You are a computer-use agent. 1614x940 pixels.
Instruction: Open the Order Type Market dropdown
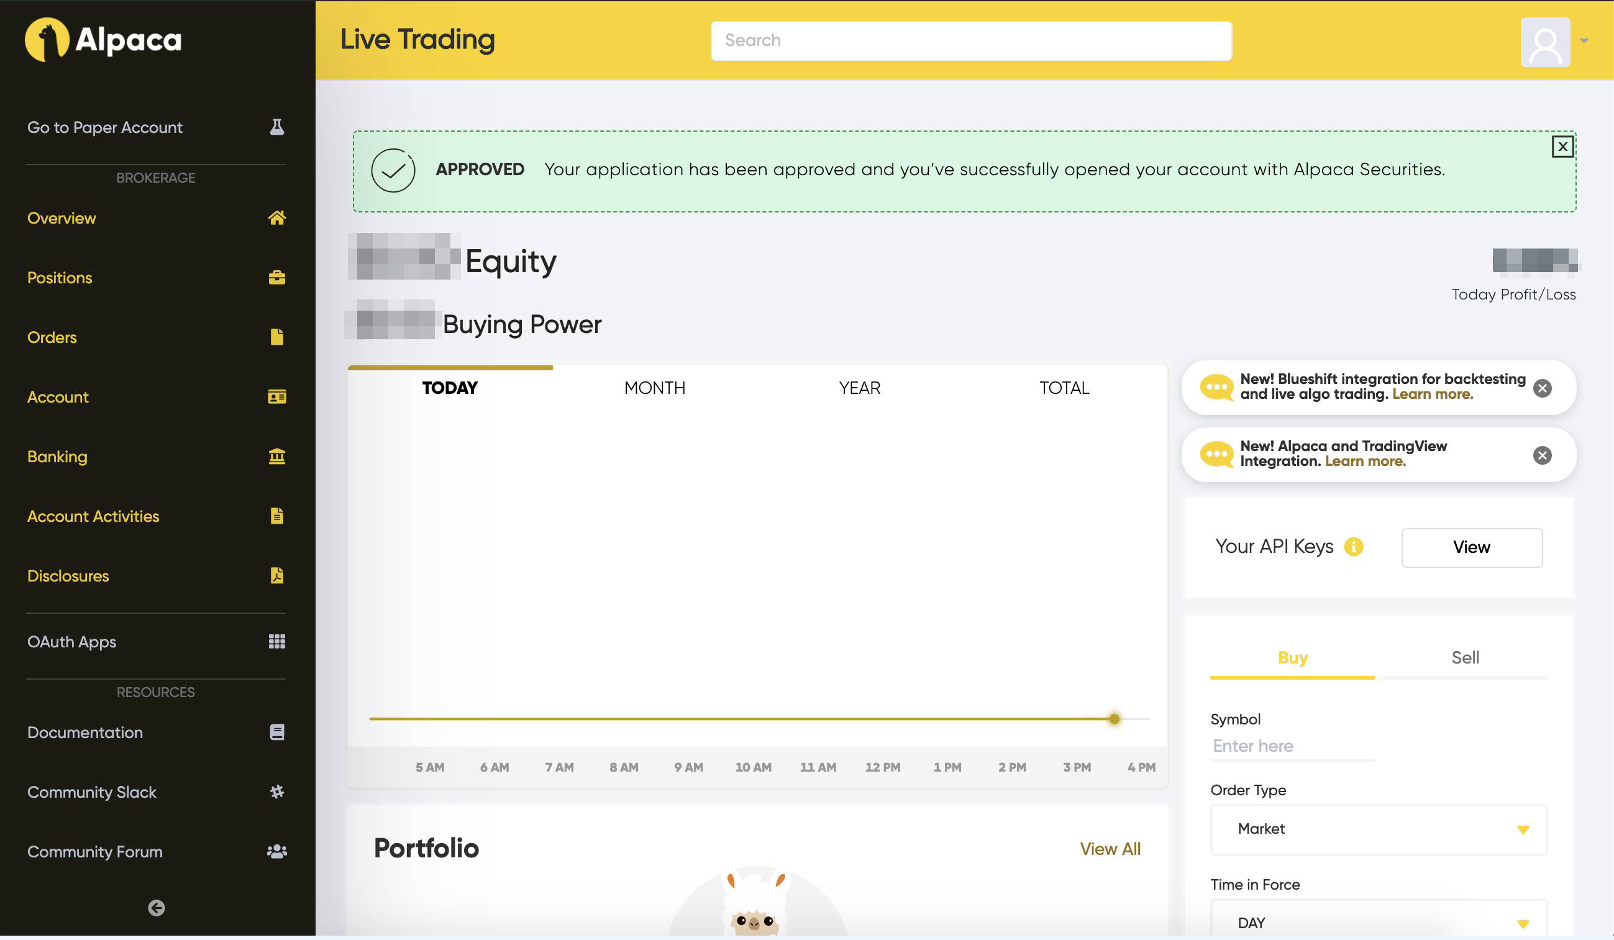[x=1379, y=829]
